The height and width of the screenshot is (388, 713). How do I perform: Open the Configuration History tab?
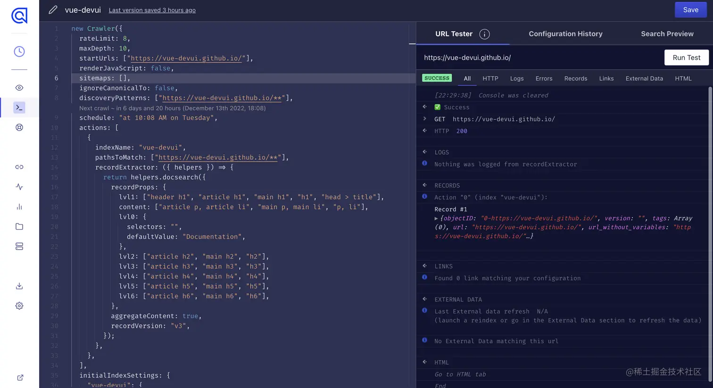tap(565, 34)
